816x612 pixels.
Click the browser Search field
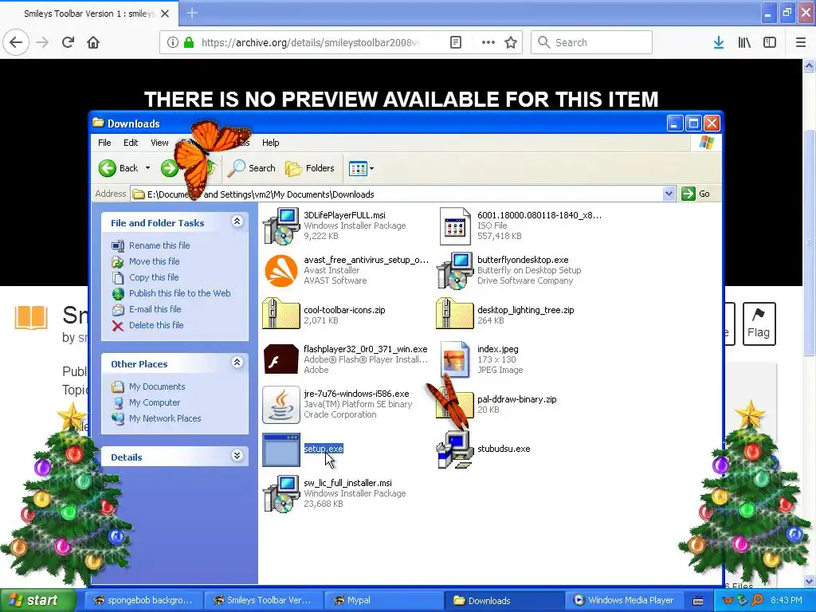click(x=592, y=42)
